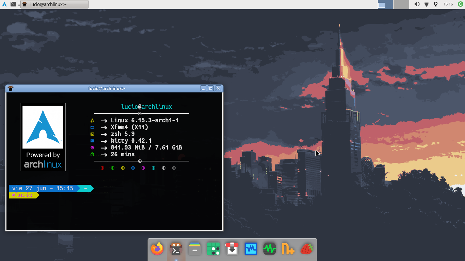Switch to the first workspace in pager
This screenshot has width=465, height=261.
pyautogui.click(x=385, y=4)
